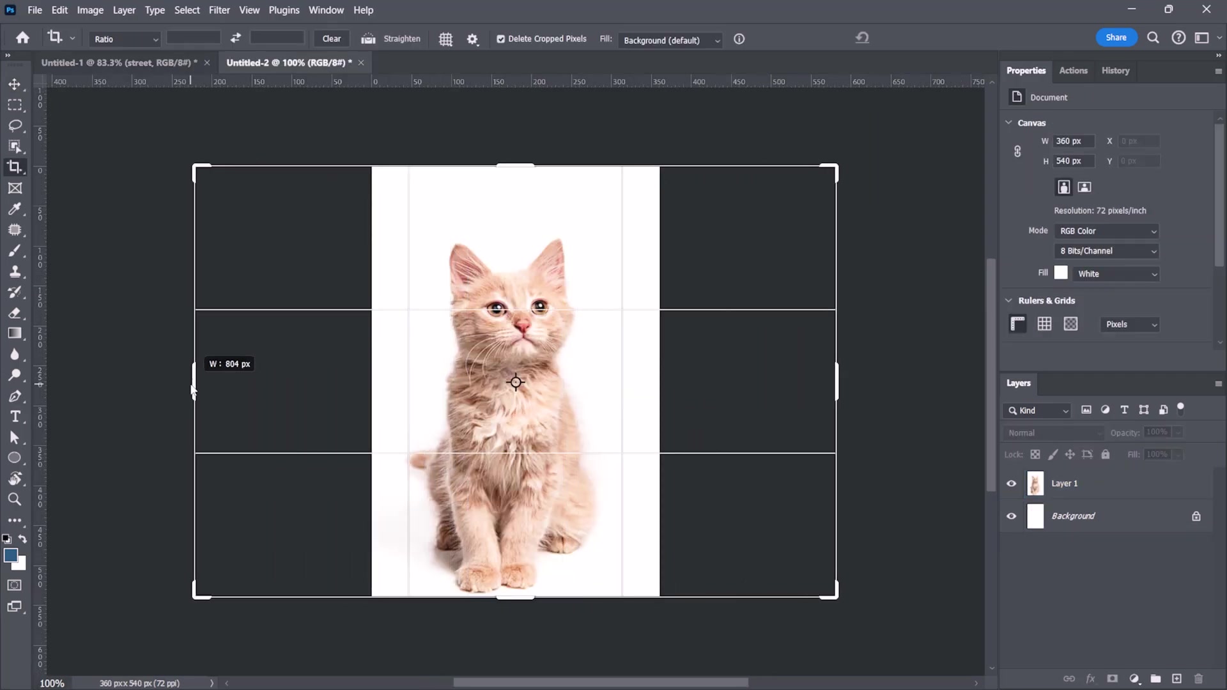Select the Rectangular Marquee tool
The width and height of the screenshot is (1227, 690).
click(15, 105)
